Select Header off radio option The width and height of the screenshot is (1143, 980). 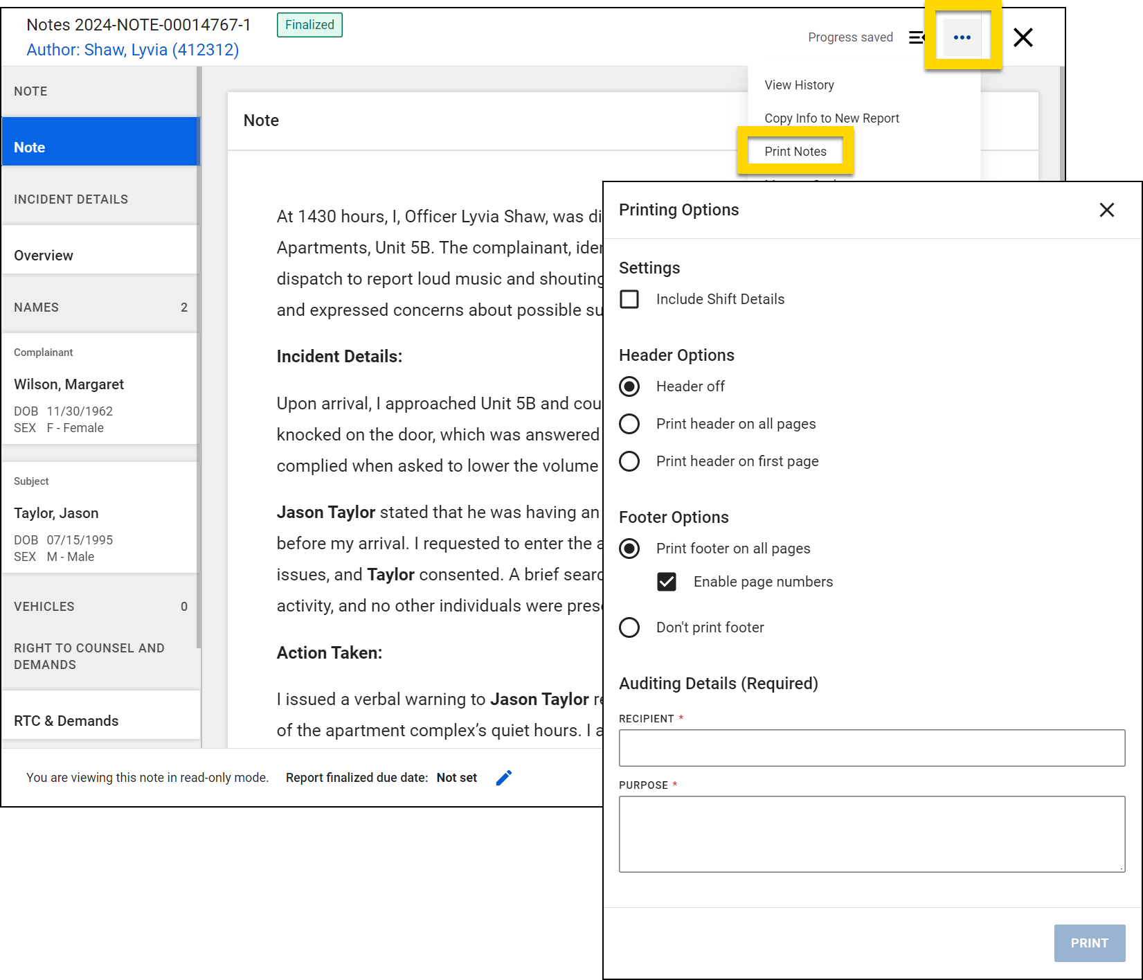tap(629, 386)
